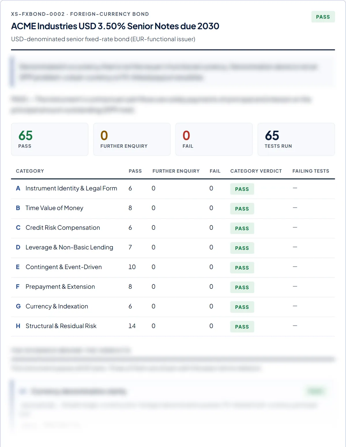Open category B Time Value of Money
Image resolution: width=346 pixels, height=447 pixels.
pyautogui.click(x=173, y=208)
